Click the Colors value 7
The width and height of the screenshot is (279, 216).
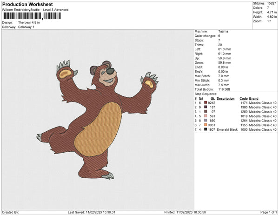point(268,8)
